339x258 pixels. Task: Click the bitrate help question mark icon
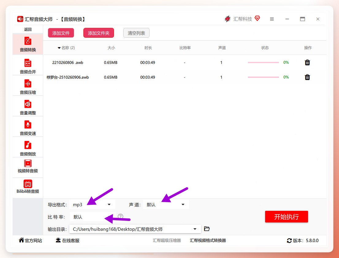tap(120, 216)
